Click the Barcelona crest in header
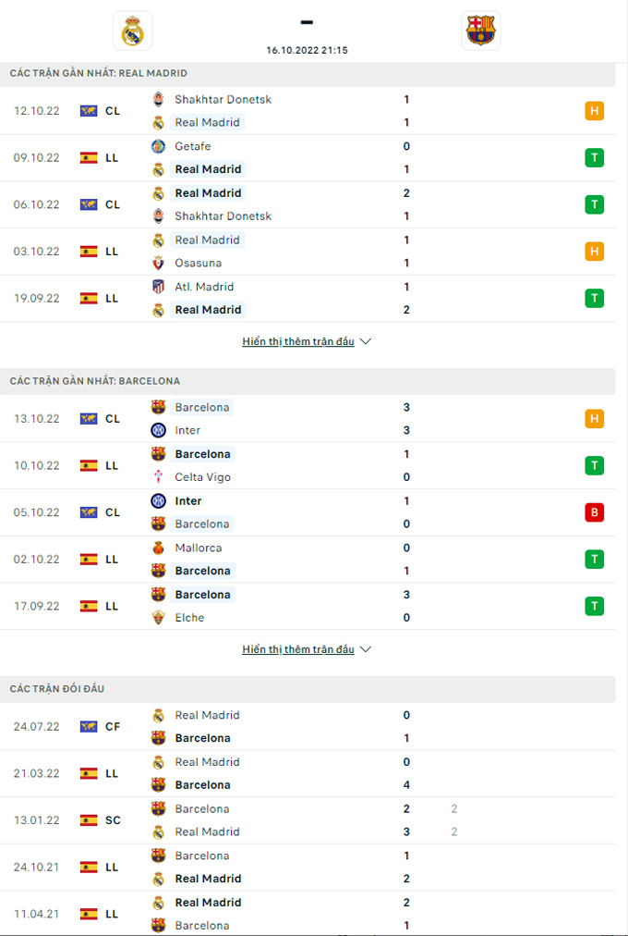This screenshot has width=628, height=936. coord(480,31)
